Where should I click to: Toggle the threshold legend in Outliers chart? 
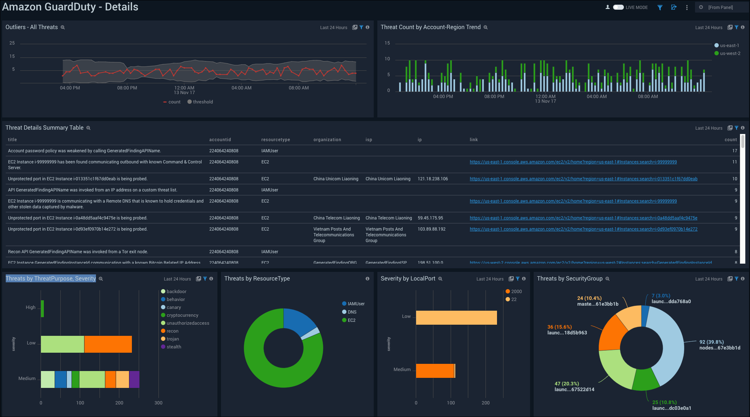coord(200,102)
